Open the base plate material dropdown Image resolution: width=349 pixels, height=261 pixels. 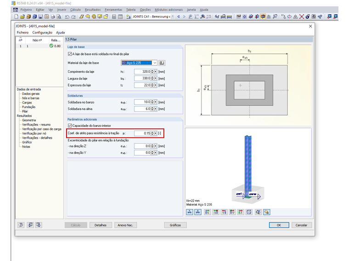(155, 63)
